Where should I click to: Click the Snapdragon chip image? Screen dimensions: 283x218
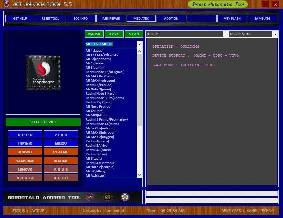(43, 73)
